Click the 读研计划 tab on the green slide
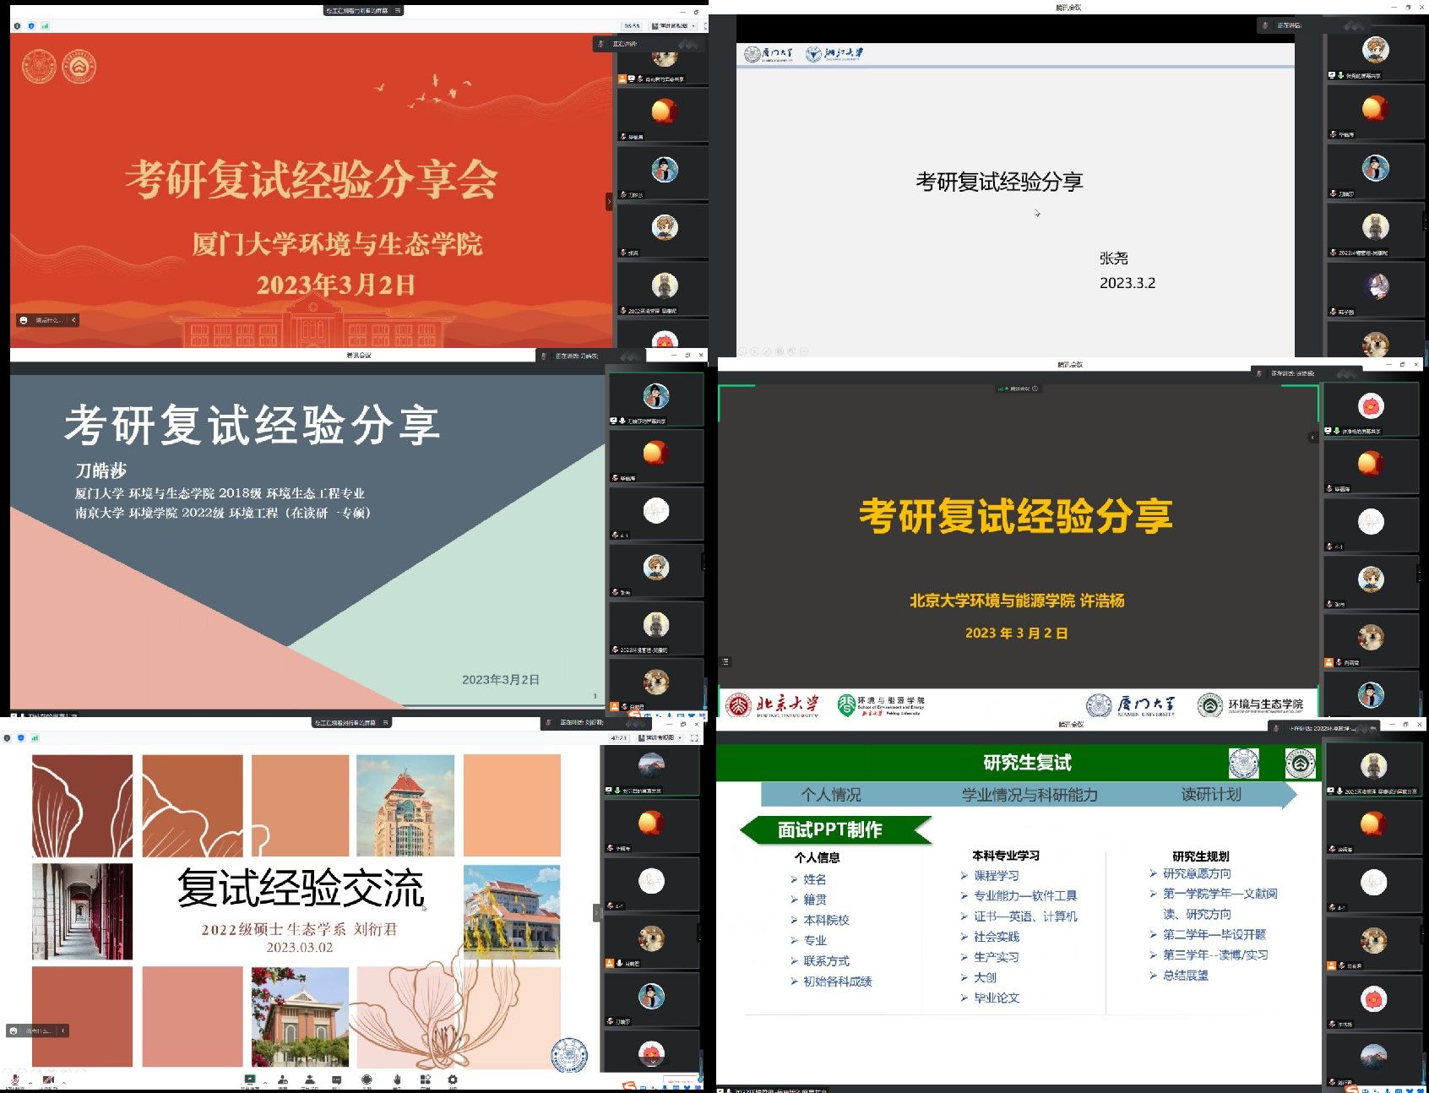This screenshot has height=1093, width=1429. tap(1210, 795)
